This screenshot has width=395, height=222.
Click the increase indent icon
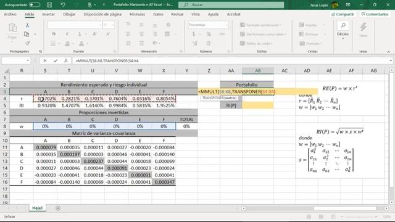point(141,43)
